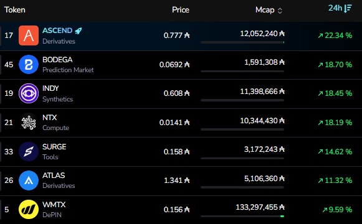Open the INDY eye logo
The width and height of the screenshot is (362, 224).
pos(29,93)
